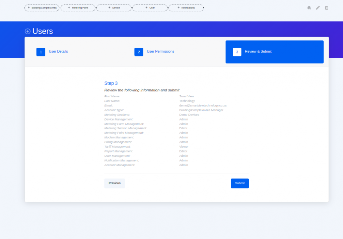Click the circled plus icon beside Users
This screenshot has width=343, height=239.
27,31
